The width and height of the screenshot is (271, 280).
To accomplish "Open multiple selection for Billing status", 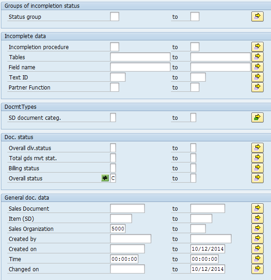I will (257, 168).
